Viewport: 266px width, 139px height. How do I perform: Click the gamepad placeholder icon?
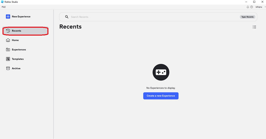coord(161,72)
